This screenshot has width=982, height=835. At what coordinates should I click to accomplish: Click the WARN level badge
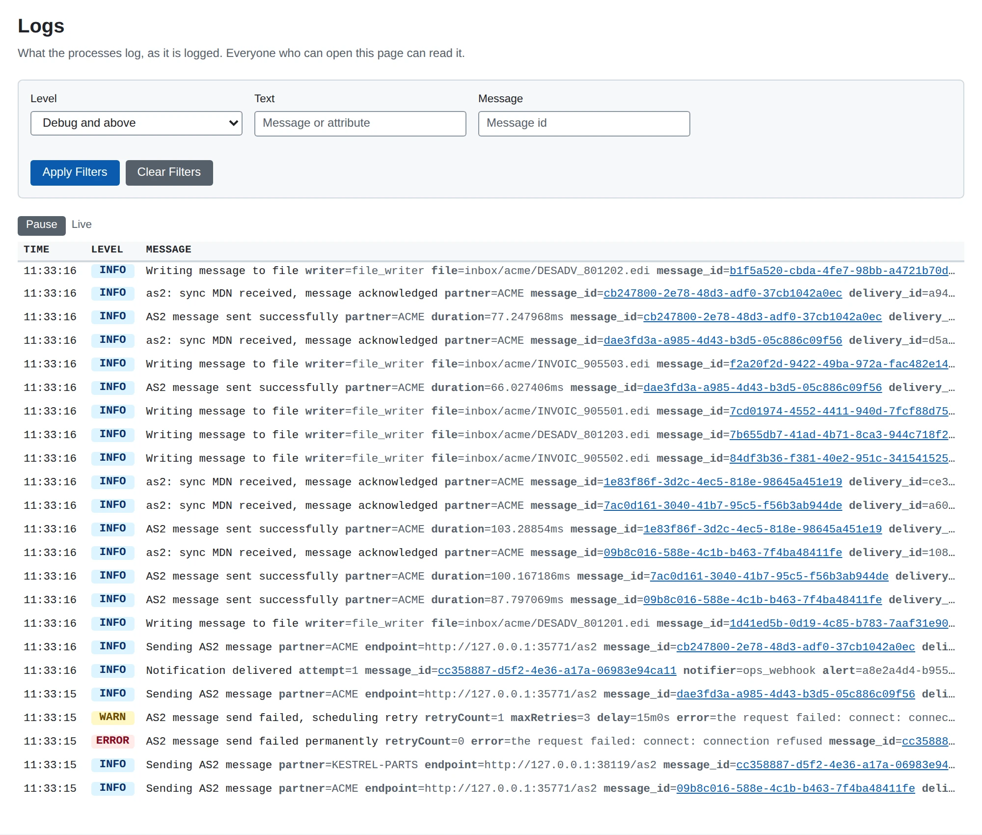(112, 717)
